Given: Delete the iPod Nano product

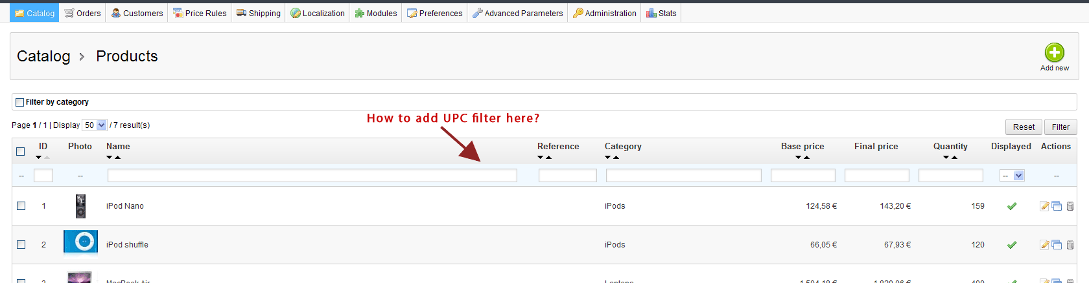Looking at the screenshot, I should (x=1070, y=206).
